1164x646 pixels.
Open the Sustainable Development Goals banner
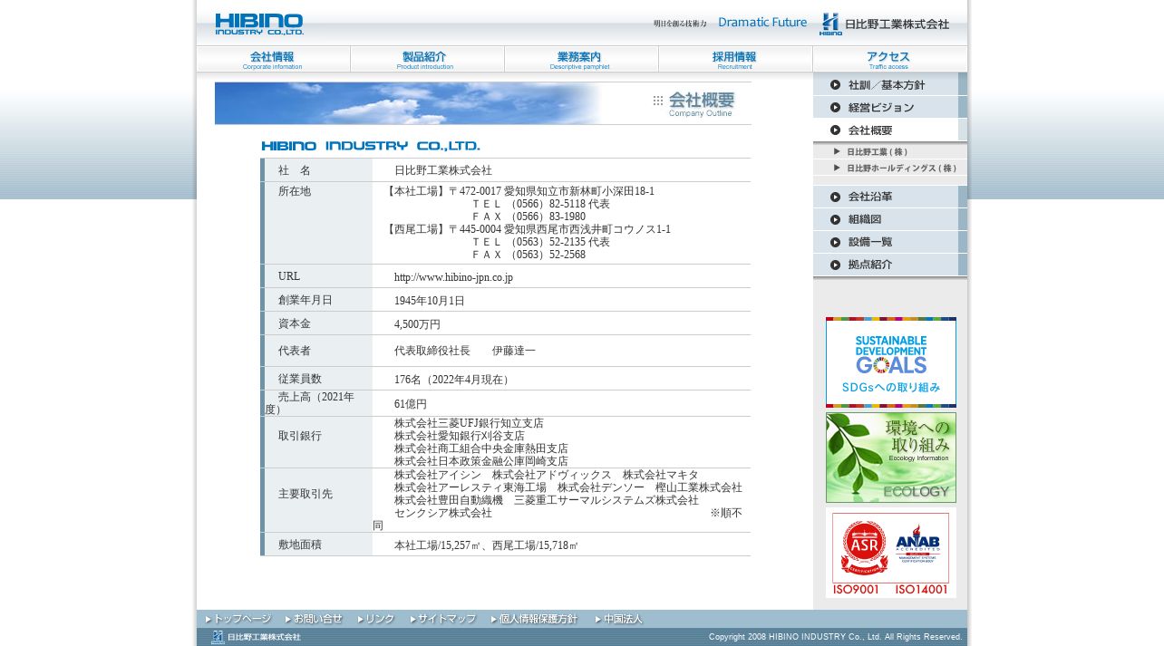(891, 362)
